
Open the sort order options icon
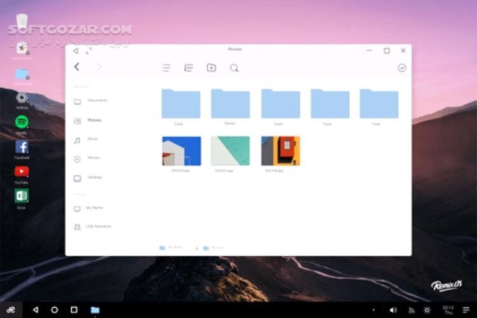click(189, 68)
